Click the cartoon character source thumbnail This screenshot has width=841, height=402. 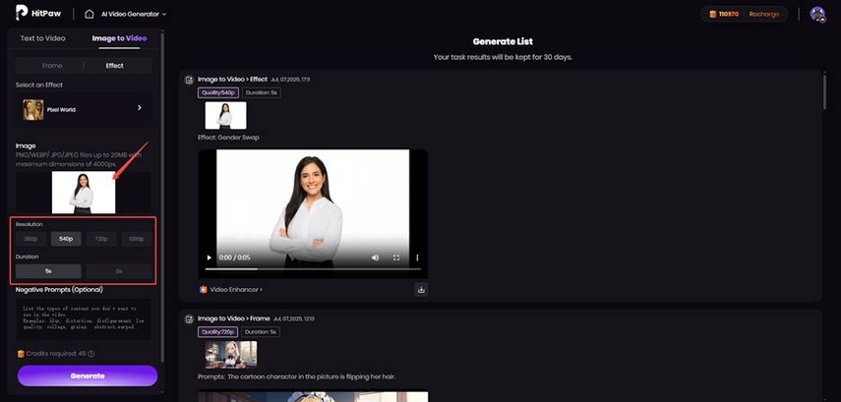[x=231, y=355]
